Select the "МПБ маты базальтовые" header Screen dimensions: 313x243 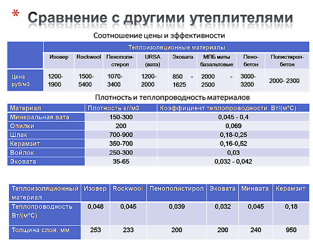tap(217, 61)
